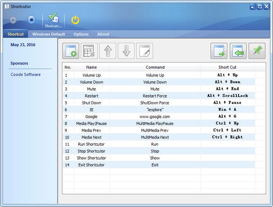The image size is (273, 207).
Task: Click the export icon with right arrow
Action: (x=219, y=51)
